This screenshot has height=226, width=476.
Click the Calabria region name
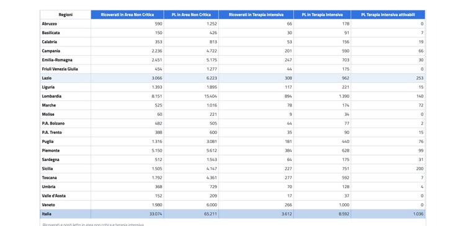click(x=49, y=42)
